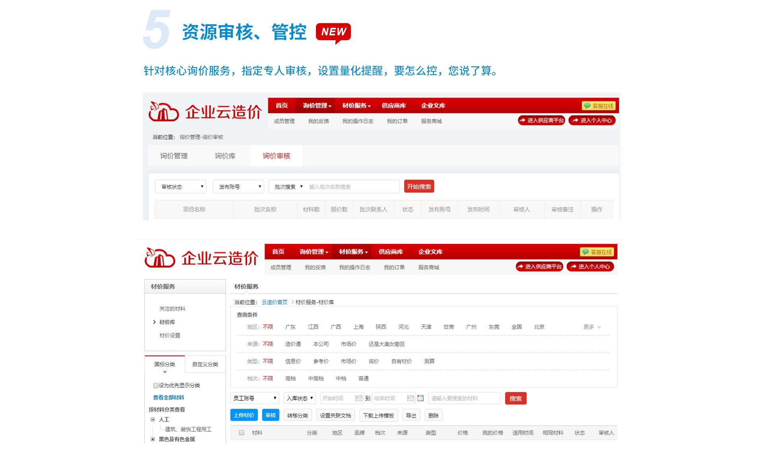Click 我的操作日志 in upper screenshot submenu
Viewport: 763px width, 458px height.
358,121
